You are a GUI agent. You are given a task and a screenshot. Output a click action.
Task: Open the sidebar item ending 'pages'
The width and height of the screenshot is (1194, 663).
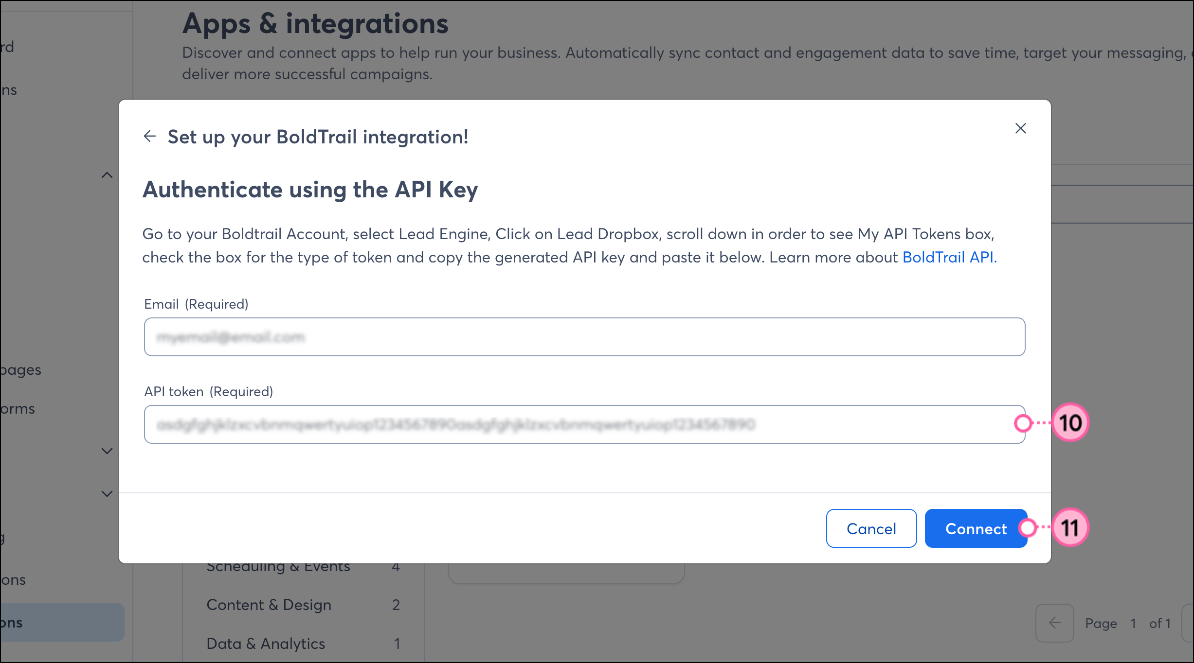20,370
